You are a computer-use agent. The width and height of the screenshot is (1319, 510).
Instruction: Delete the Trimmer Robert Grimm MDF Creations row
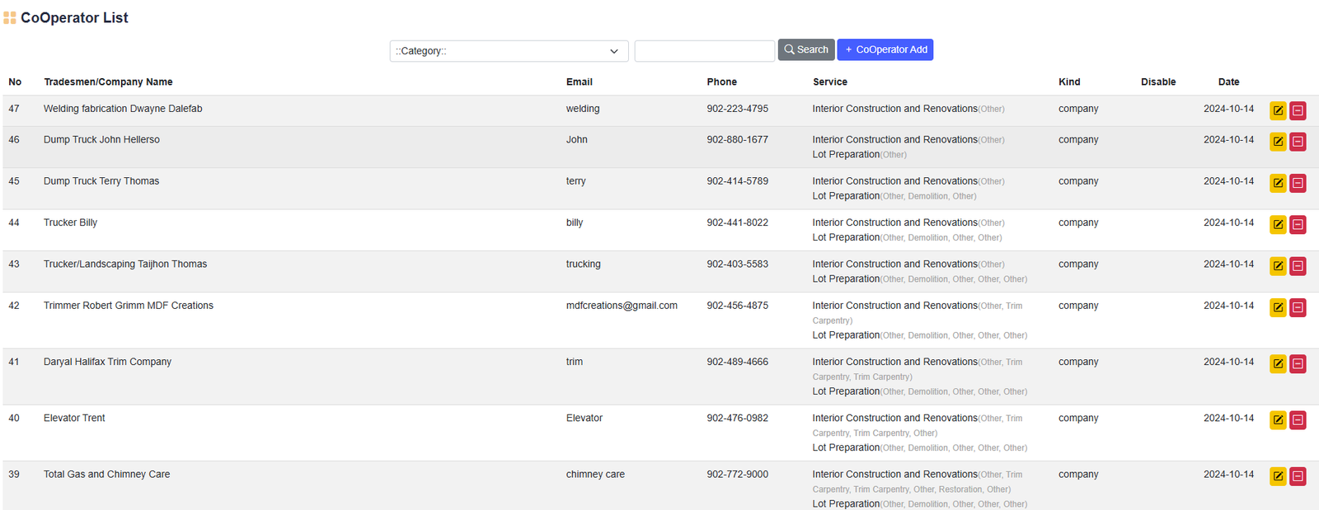[x=1298, y=307]
